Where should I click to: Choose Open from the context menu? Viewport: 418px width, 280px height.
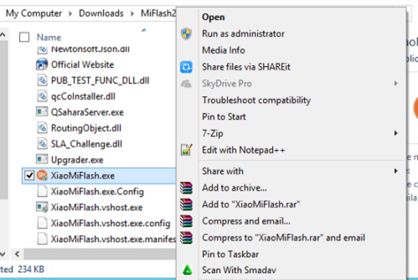click(213, 17)
